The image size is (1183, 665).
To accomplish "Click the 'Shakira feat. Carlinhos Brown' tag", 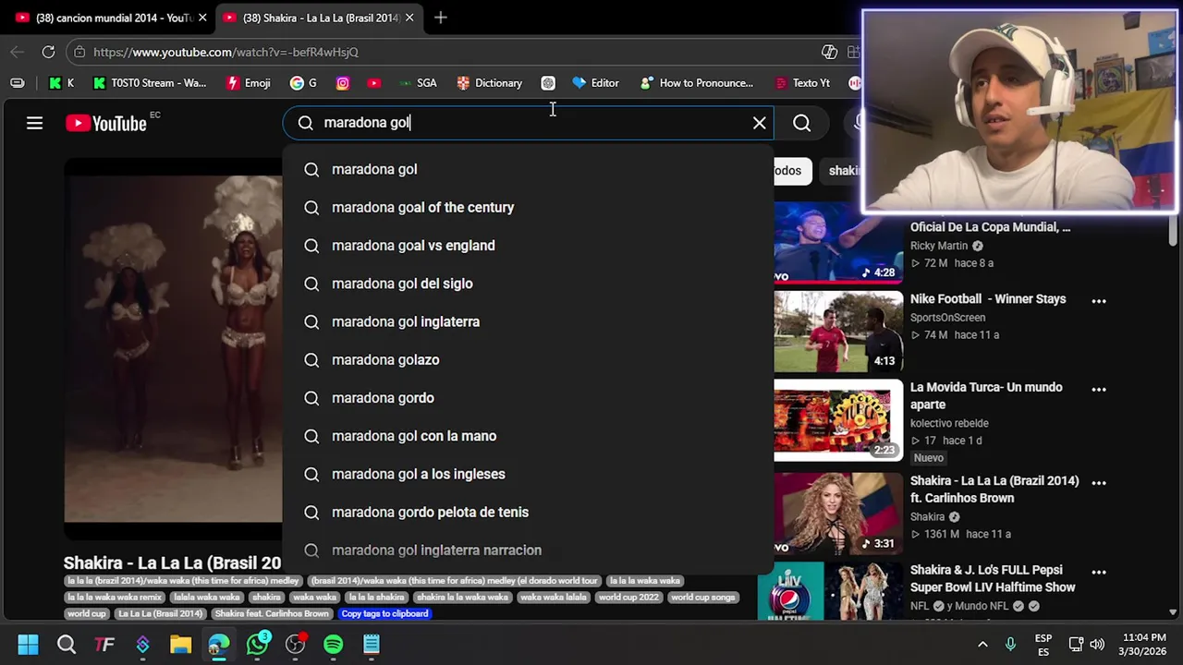I will click(x=272, y=613).
